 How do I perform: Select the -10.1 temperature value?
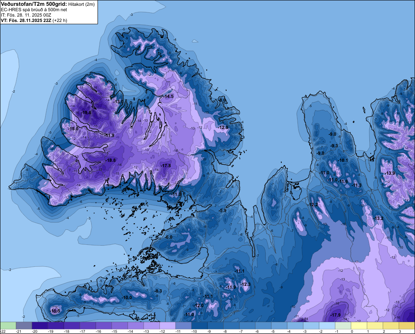pyautogui.click(x=343, y=160)
